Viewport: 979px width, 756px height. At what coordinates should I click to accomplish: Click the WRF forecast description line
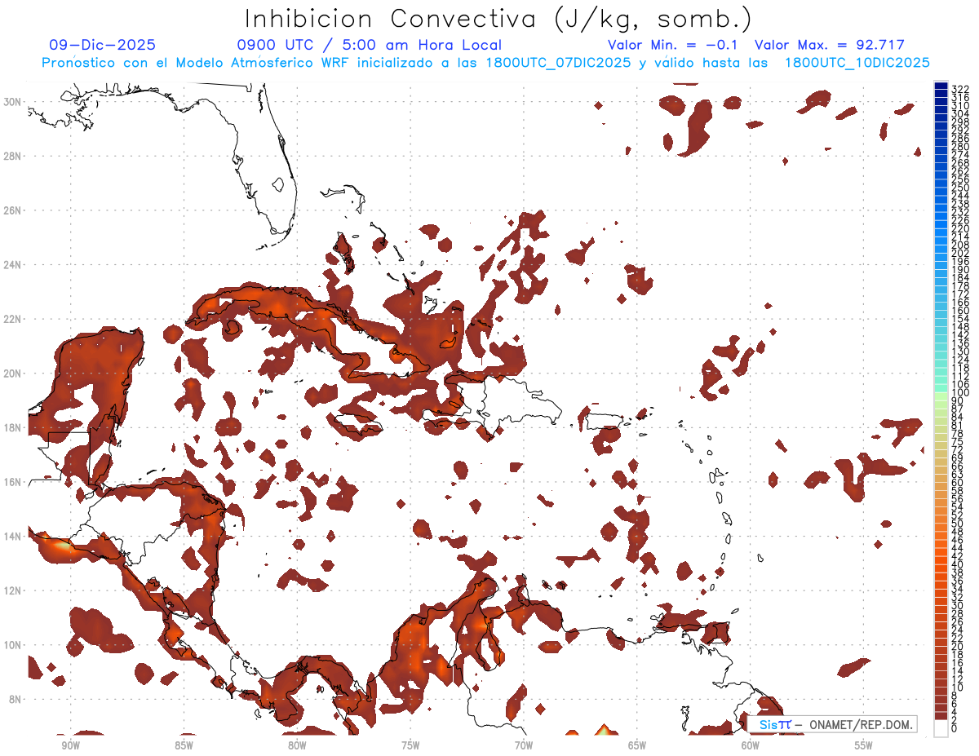pos(485,63)
